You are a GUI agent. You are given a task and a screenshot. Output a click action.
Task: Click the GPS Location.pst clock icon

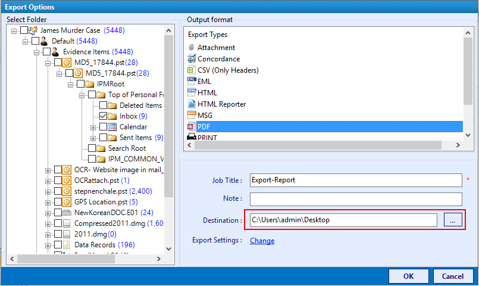pyautogui.click(x=67, y=202)
